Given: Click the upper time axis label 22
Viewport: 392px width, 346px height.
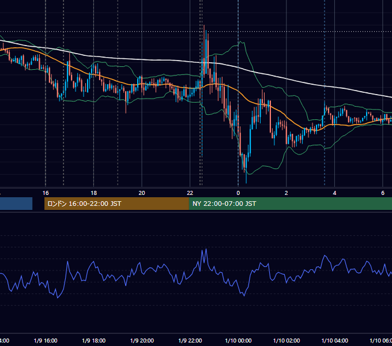Looking at the screenshot, I should [190, 193].
